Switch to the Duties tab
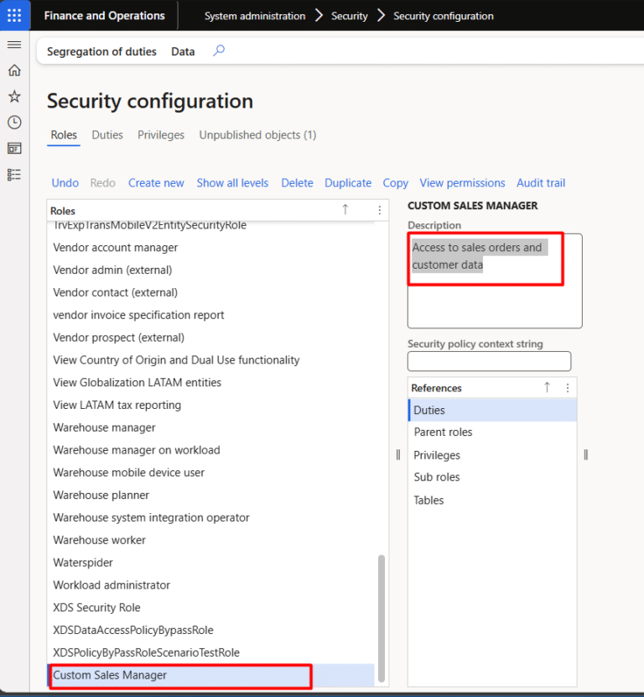Viewport: 644px width, 697px height. tap(107, 134)
